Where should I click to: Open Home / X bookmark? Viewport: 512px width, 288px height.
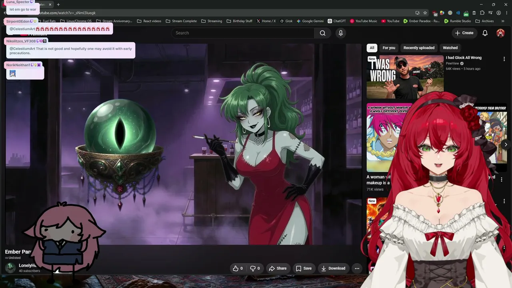pyautogui.click(x=266, y=21)
